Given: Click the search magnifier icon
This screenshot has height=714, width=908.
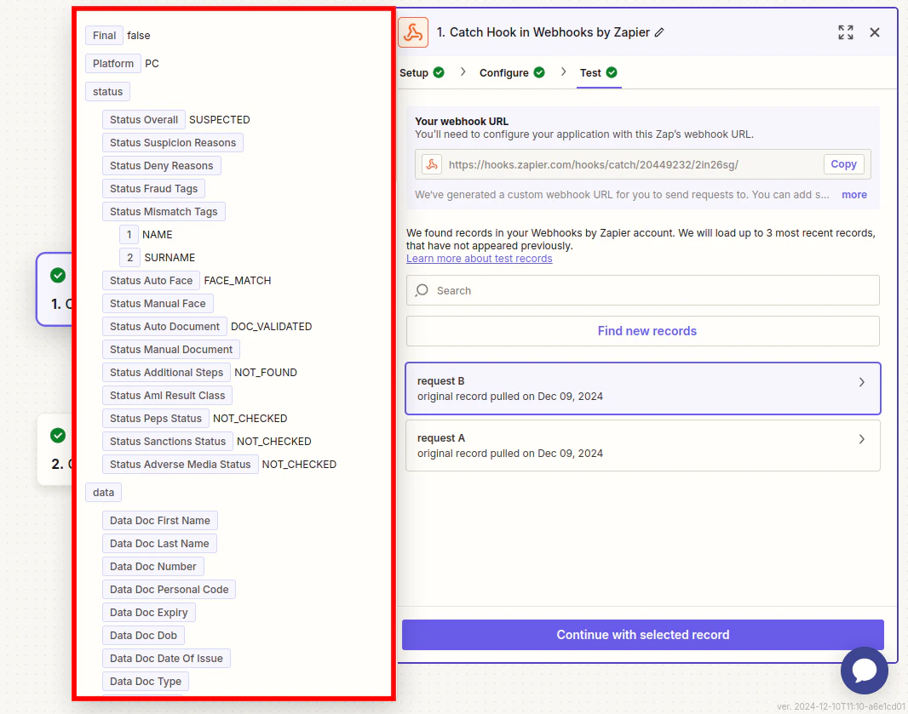Looking at the screenshot, I should [421, 290].
